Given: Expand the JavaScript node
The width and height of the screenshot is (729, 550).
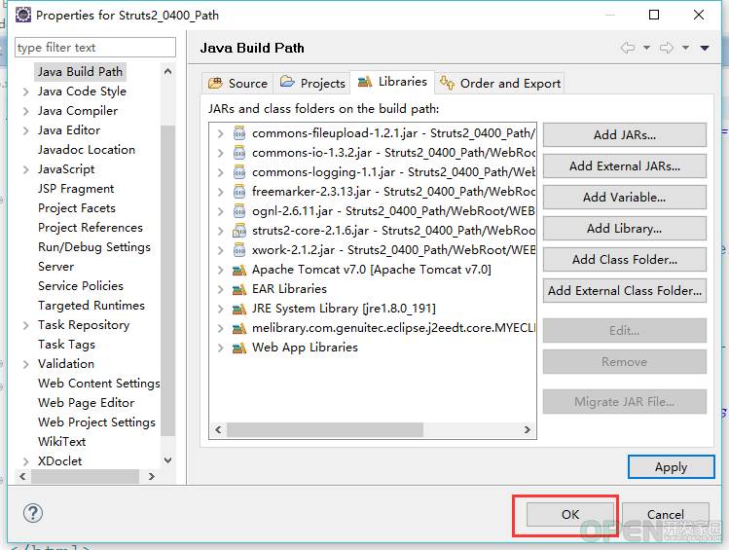Looking at the screenshot, I should click(x=26, y=170).
